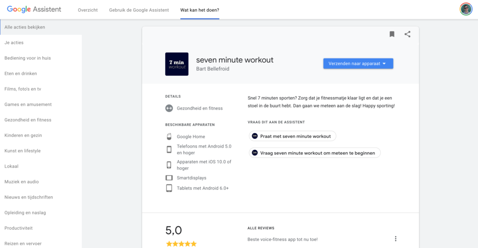Click 'Apparaten met iOS 10.0 of hoger'
This screenshot has width=478, height=248.
point(204,165)
